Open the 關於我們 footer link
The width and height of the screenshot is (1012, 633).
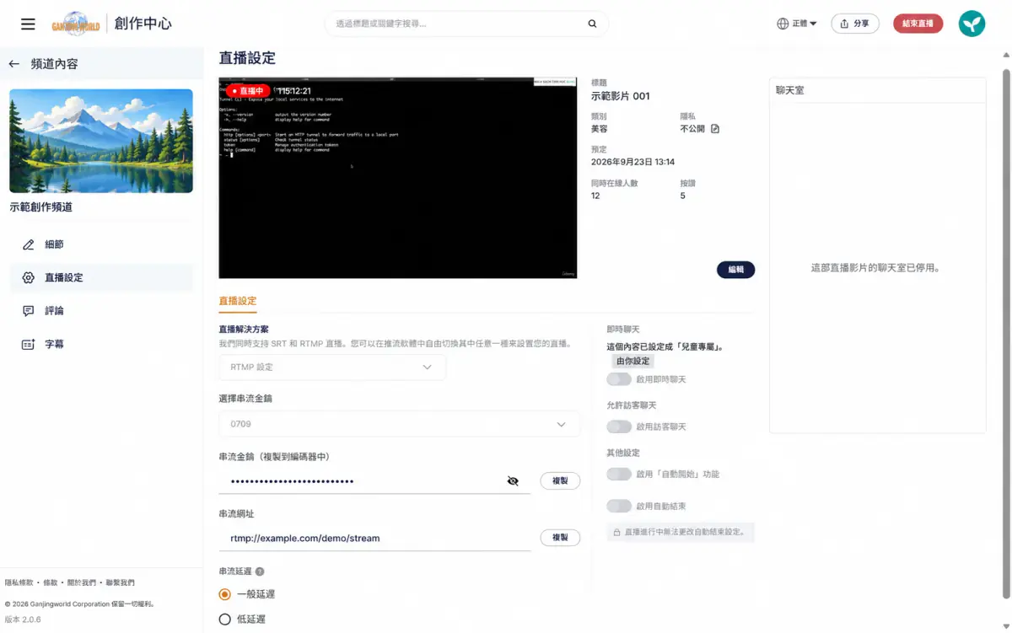82,583
